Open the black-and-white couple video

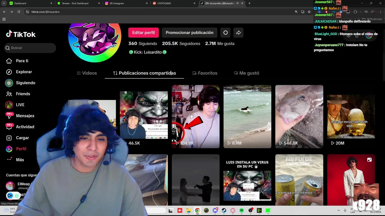196,180
